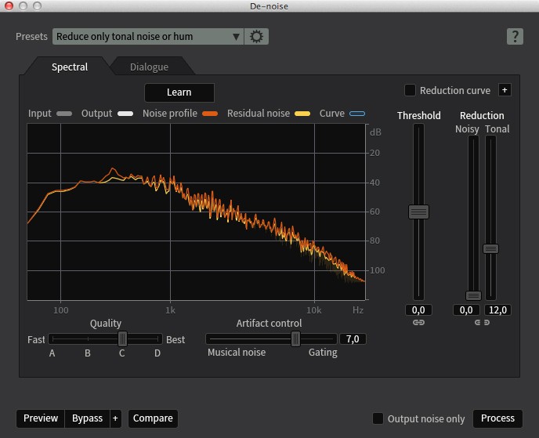Viewport: 539px width, 438px height.
Task: Open Bypass options with the plus button
Action: click(x=115, y=418)
